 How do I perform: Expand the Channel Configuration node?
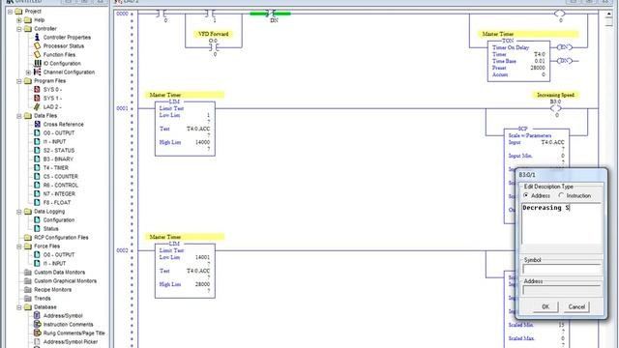[28, 72]
